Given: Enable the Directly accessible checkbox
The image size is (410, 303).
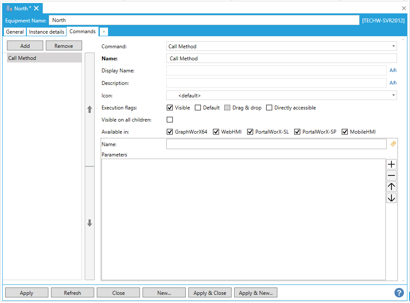Looking at the screenshot, I should coord(269,108).
